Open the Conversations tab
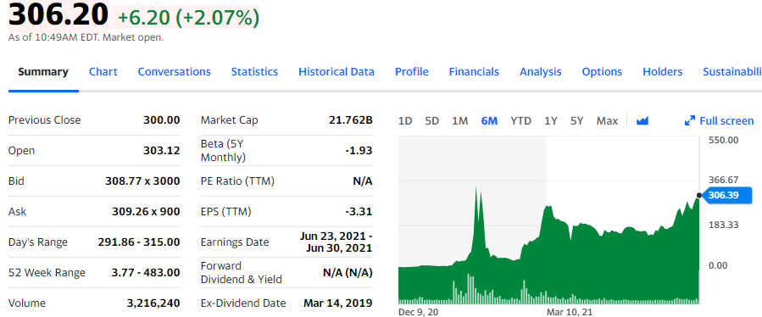The height and width of the screenshot is (317, 762). 175,72
